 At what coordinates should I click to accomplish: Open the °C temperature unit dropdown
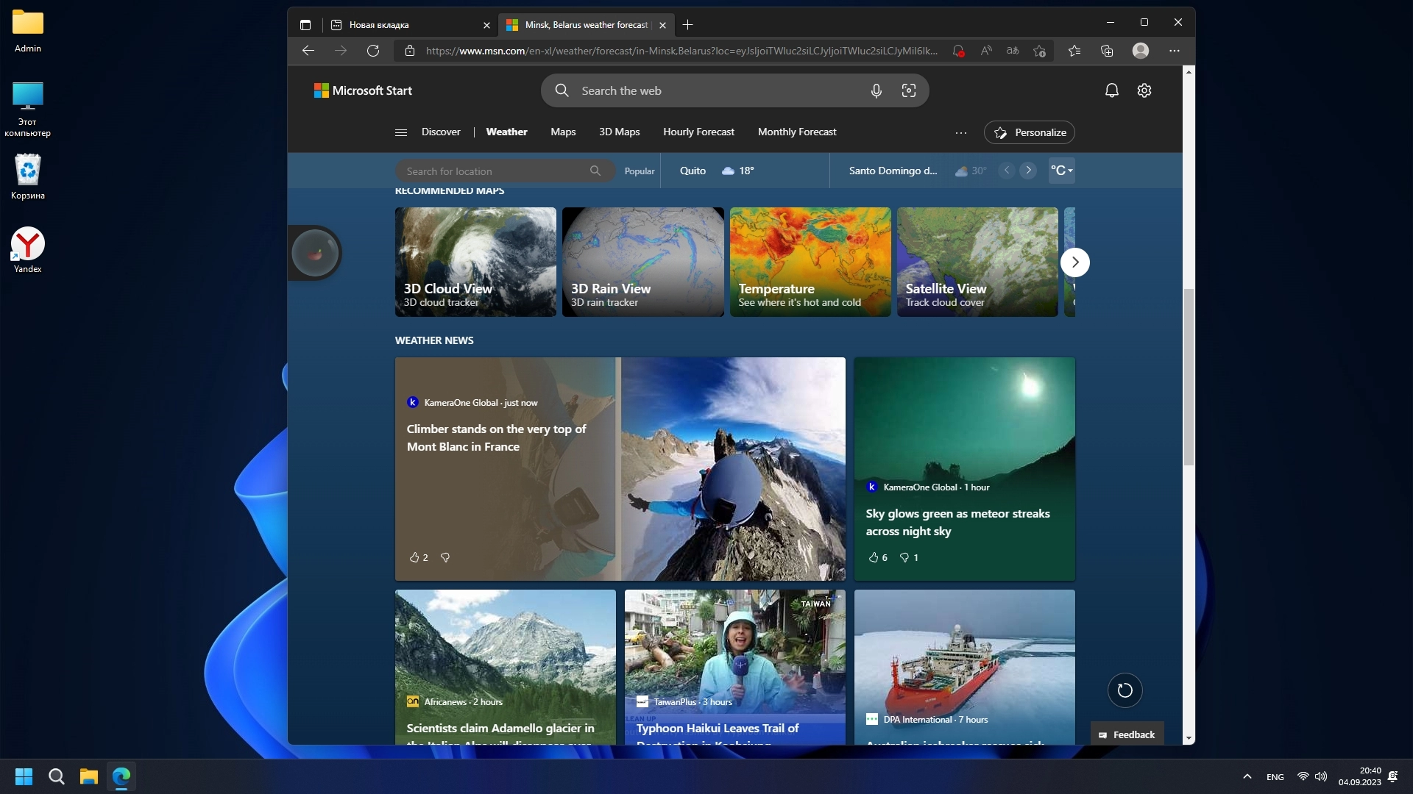coord(1061,171)
